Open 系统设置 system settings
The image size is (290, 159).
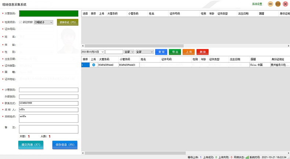pyautogui.click(x=257, y=4)
